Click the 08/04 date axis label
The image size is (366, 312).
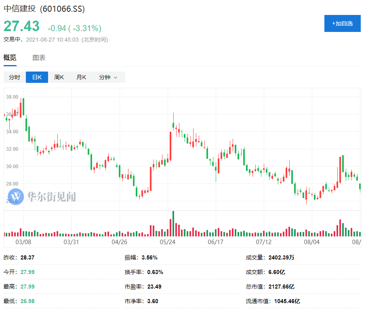click(x=312, y=242)
